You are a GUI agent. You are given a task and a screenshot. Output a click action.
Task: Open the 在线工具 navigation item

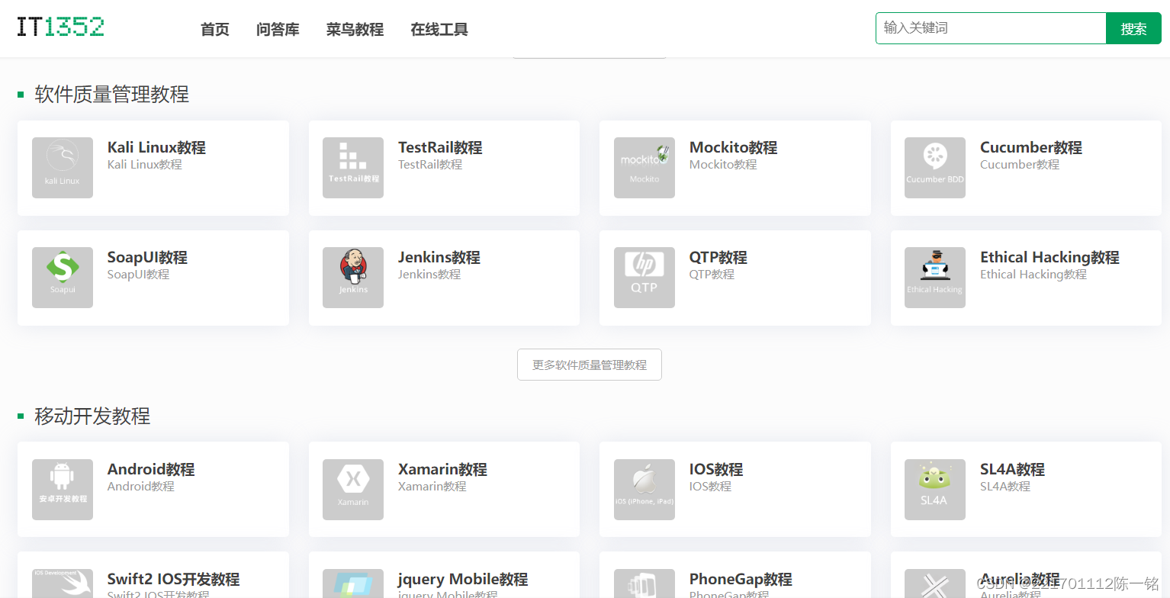(x=439, y=30)
